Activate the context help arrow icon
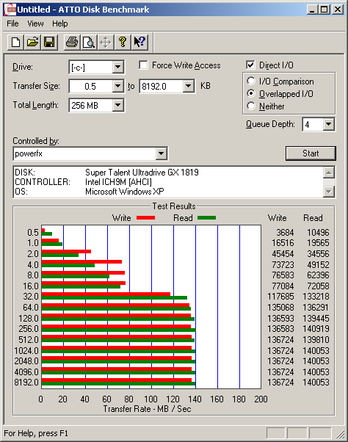Viewport: 348px width, 442px height. 139,43
